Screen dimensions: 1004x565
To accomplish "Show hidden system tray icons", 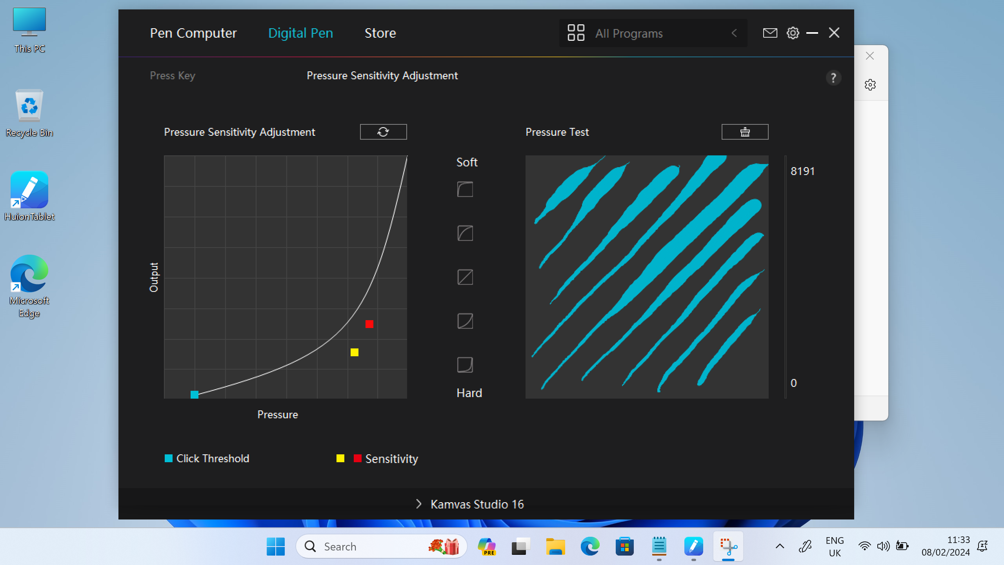I will pyautogui.click(x=780, y=546).
